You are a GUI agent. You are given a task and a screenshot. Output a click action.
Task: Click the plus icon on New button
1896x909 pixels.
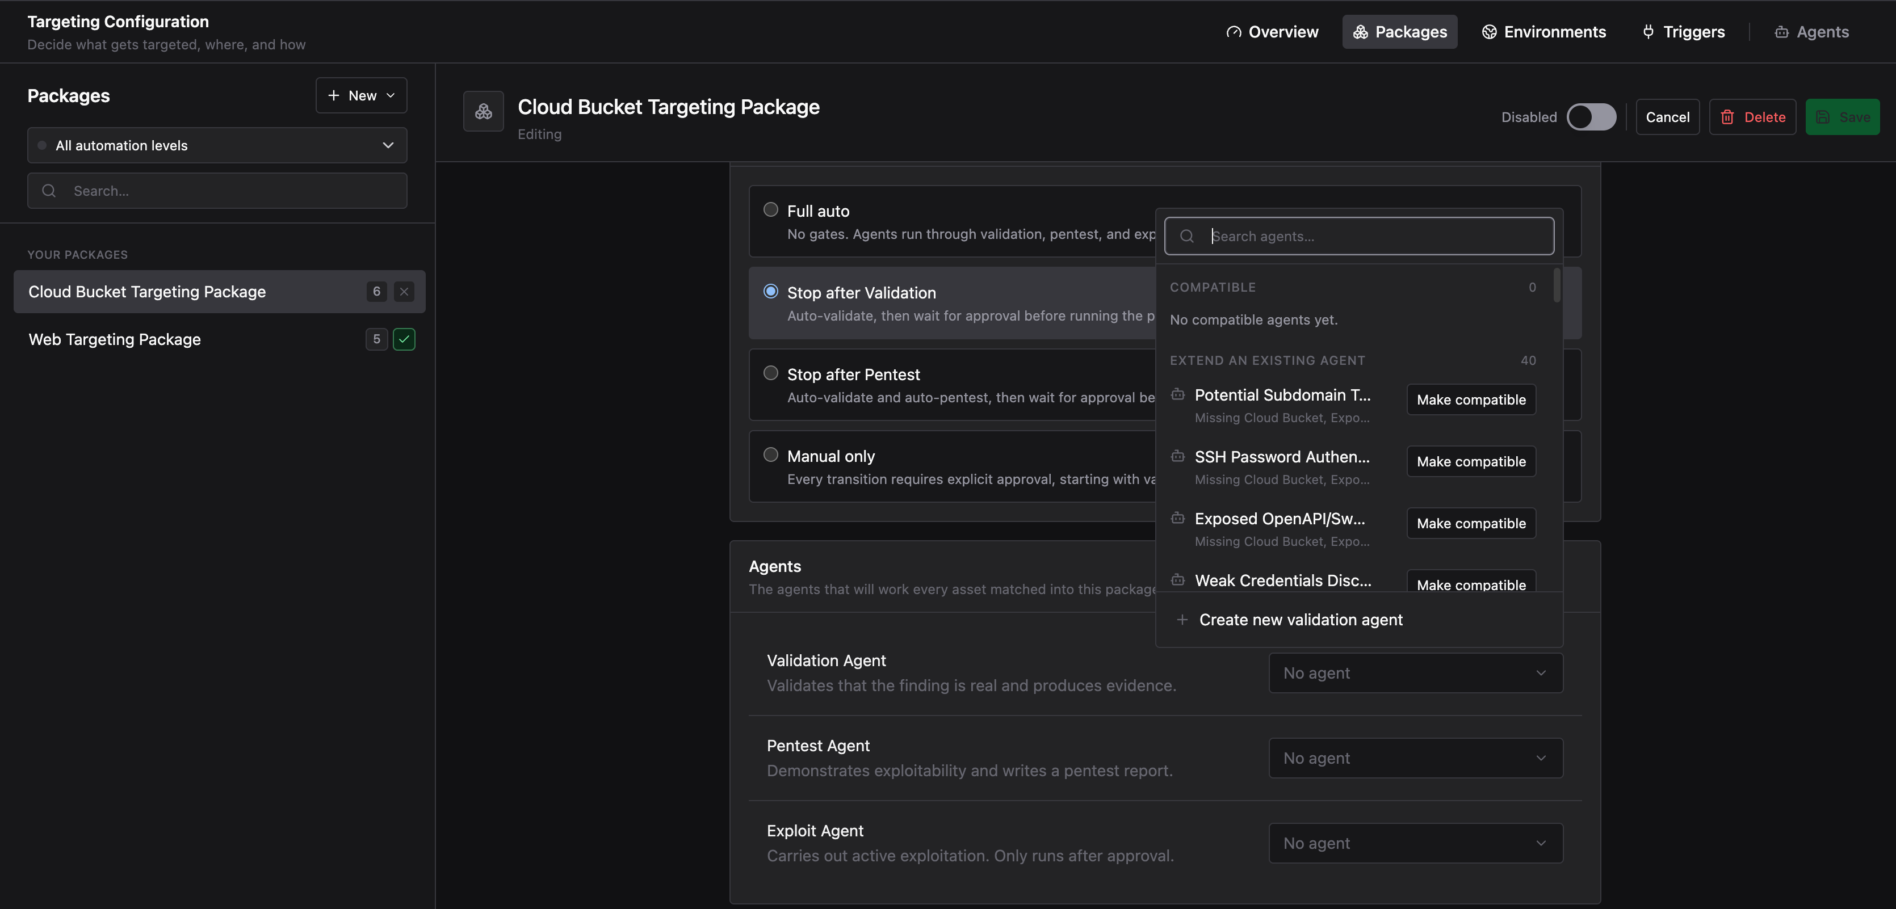click(333, 95)
